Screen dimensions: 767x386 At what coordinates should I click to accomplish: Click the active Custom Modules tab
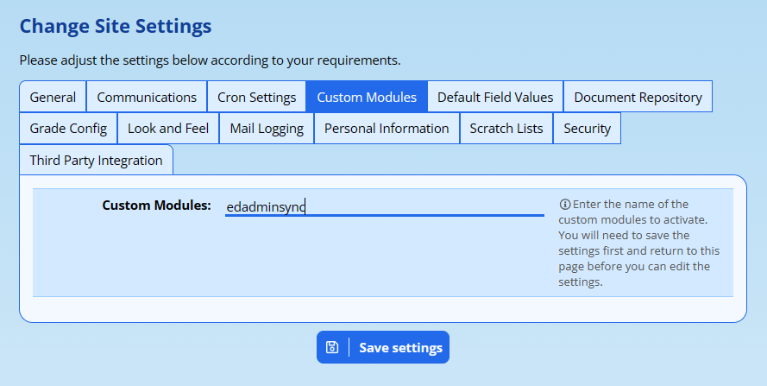pos(367,97)
